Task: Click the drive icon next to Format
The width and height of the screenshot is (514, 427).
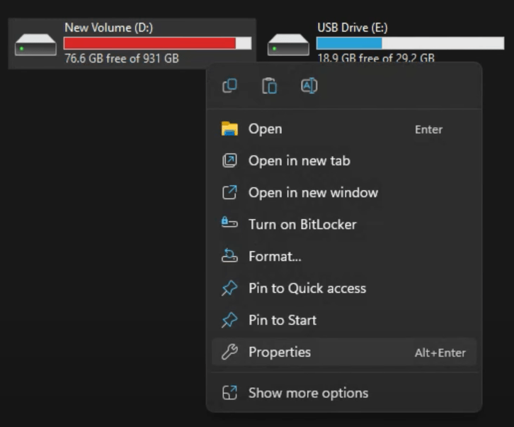Action: 229,256
